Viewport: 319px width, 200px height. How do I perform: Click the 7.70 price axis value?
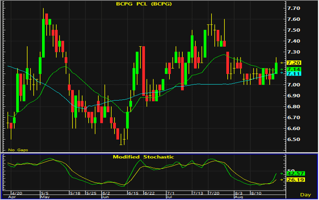click(x=293, y=8)
